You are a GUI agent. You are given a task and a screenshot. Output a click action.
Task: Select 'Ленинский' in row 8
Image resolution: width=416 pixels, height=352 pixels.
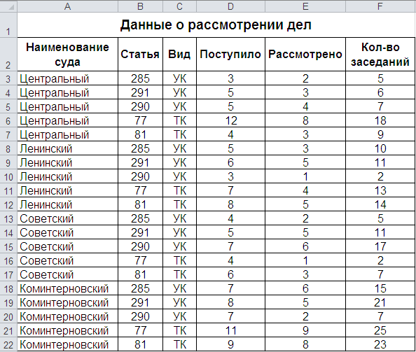(x=68, y=148)
